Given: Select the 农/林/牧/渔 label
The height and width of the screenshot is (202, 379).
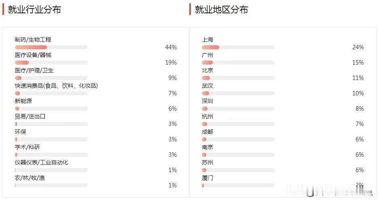Looking at the screenshot, I should pyautogui.click(x=30, y=178).
